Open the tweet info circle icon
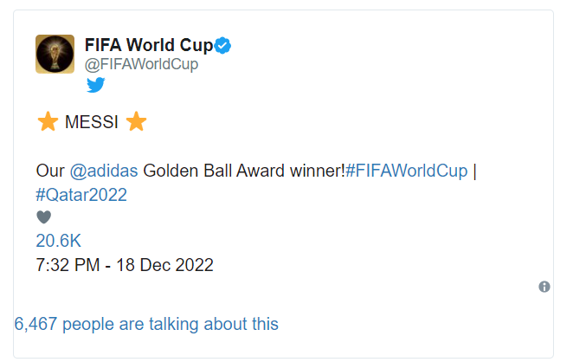586x362 pixels. (544, 287)
